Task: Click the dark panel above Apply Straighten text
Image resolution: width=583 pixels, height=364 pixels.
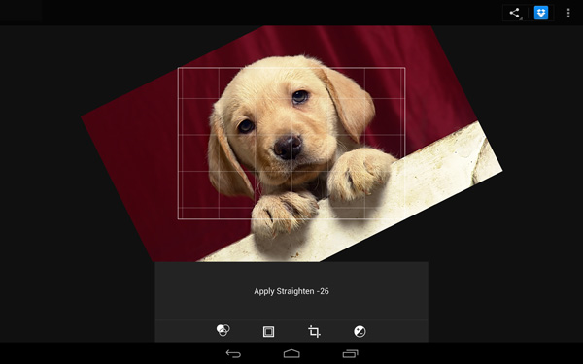Action: point(291,273)
